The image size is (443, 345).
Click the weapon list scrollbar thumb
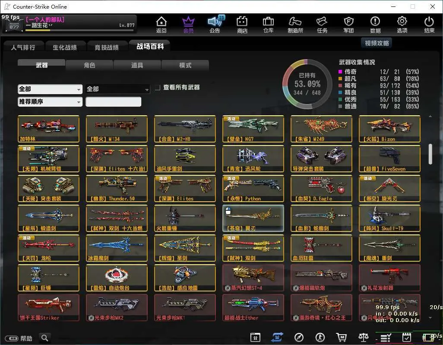(430, 154)
